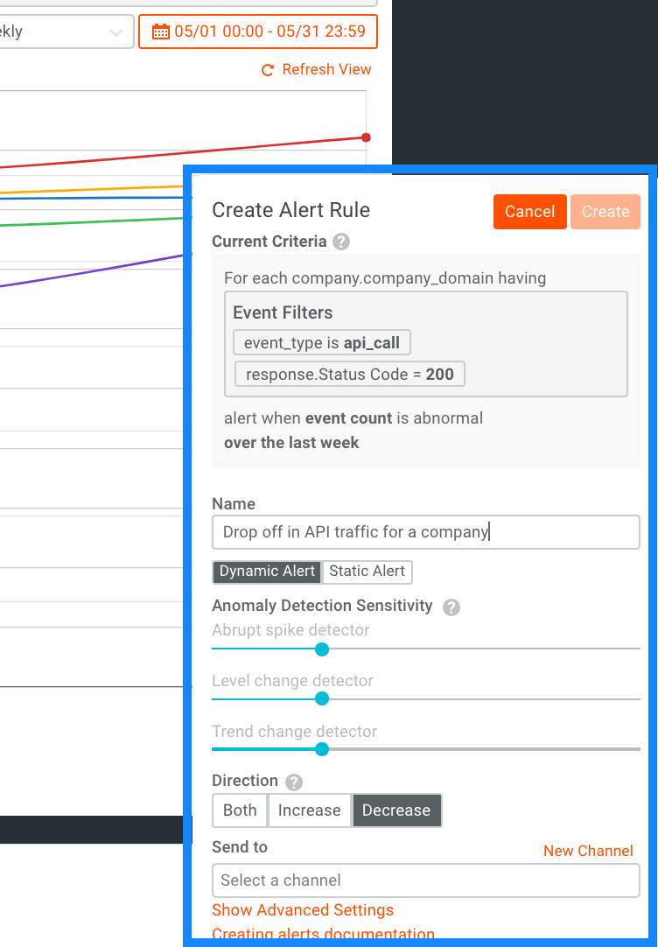
Task: Select the Dynamic Alert option
Action: [268, 572]
